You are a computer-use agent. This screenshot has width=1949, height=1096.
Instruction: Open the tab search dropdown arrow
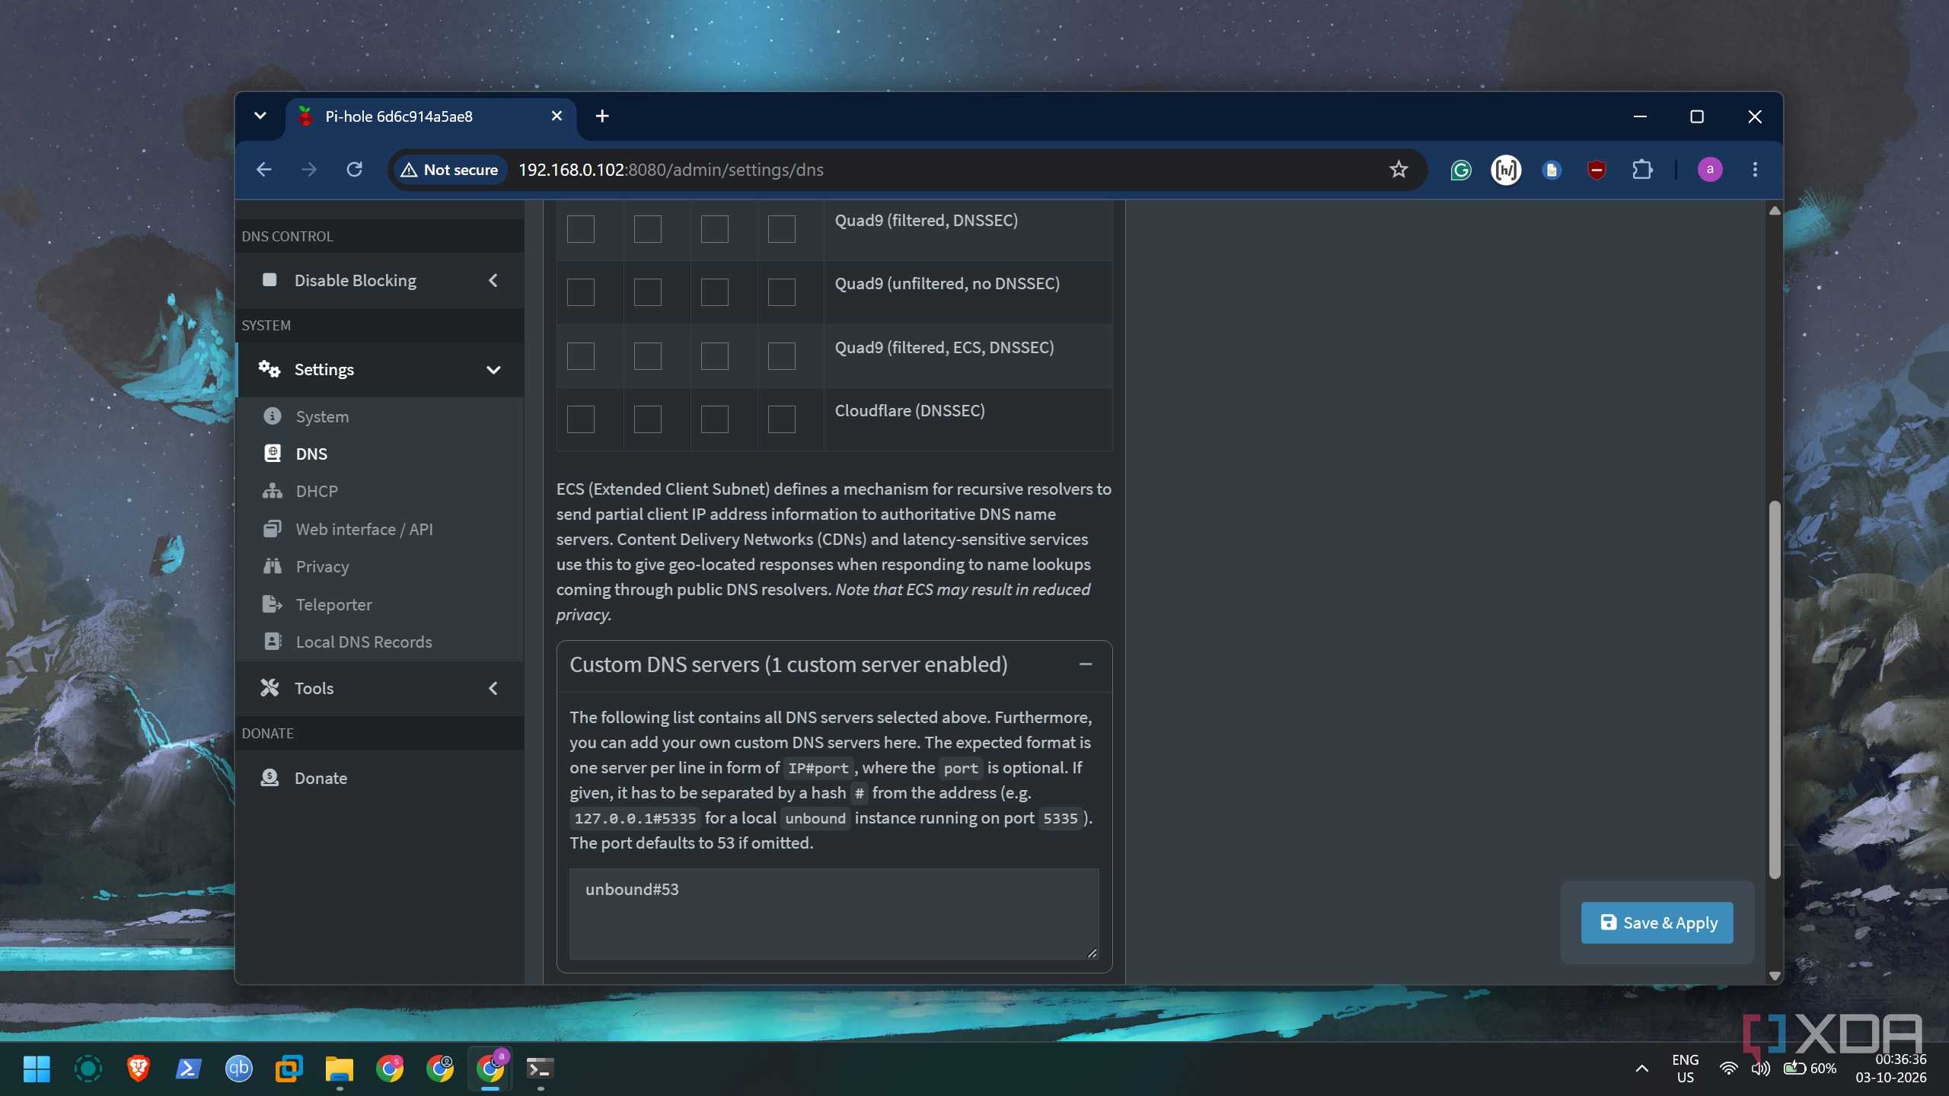click(x=260, y=116)
